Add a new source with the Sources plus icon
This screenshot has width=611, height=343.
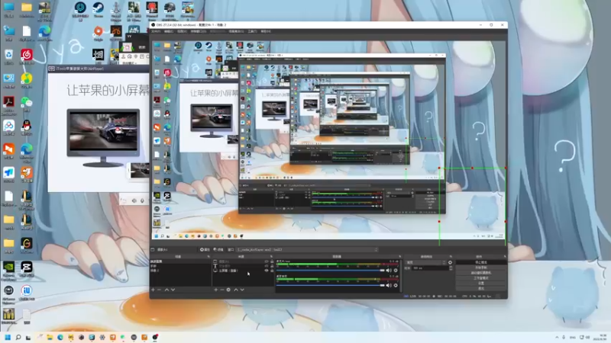(216, 290)
